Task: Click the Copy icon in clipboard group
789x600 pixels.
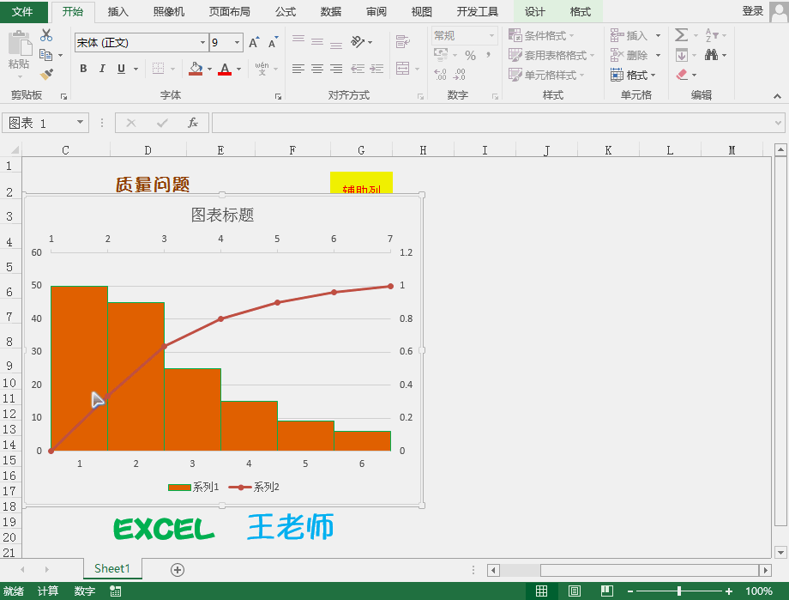Action: tap(45, 55)
